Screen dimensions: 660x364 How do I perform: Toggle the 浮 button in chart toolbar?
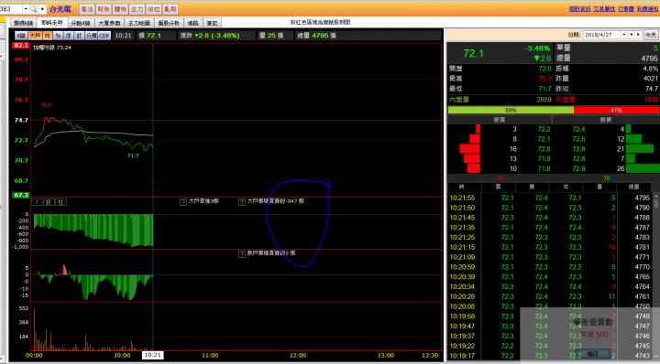pyautogui.click(x=68, y=36)
